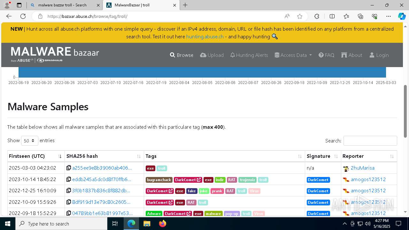Open the Favorites list icon
The width and height of the screenshot is (409, 230).
(346, 16)
